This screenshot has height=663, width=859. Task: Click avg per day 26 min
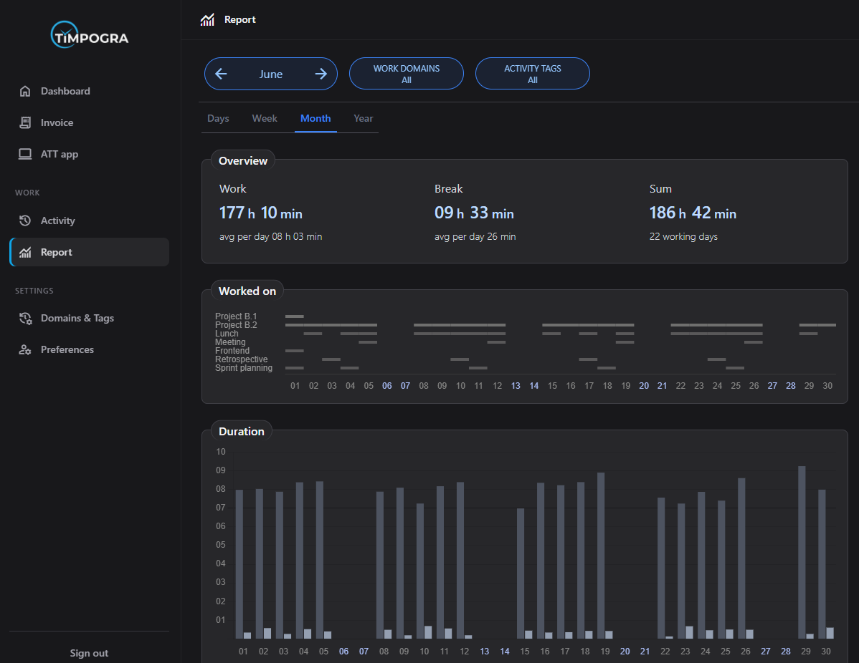point(475,236)
